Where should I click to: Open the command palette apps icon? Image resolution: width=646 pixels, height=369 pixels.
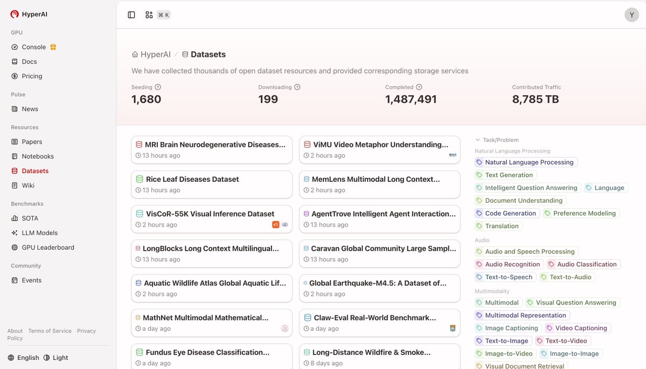coord(149,15)
